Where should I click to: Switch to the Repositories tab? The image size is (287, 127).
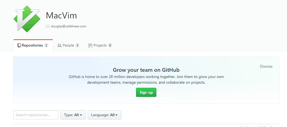(x=33, y=45)
